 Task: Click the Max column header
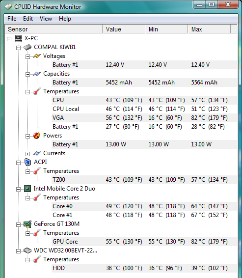[x=210, y=29]
